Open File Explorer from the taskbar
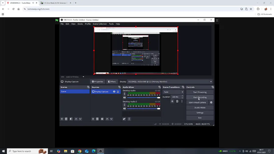The height and width of the screenshot is (154, 274). [x=65, y=151]
